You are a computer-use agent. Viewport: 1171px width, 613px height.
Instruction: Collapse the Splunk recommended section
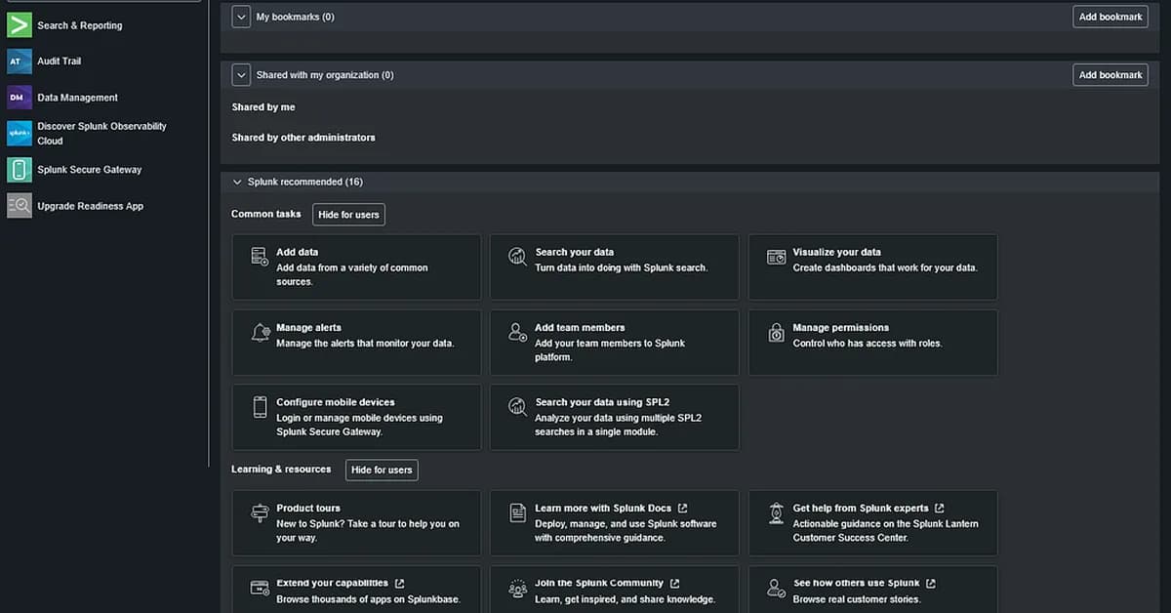click(237, 183)
